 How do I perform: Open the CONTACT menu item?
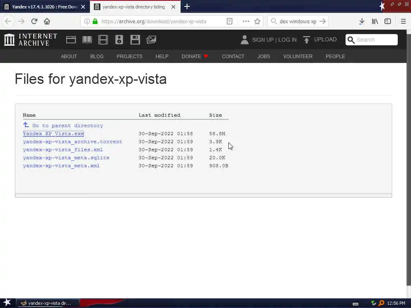[233, 56]
